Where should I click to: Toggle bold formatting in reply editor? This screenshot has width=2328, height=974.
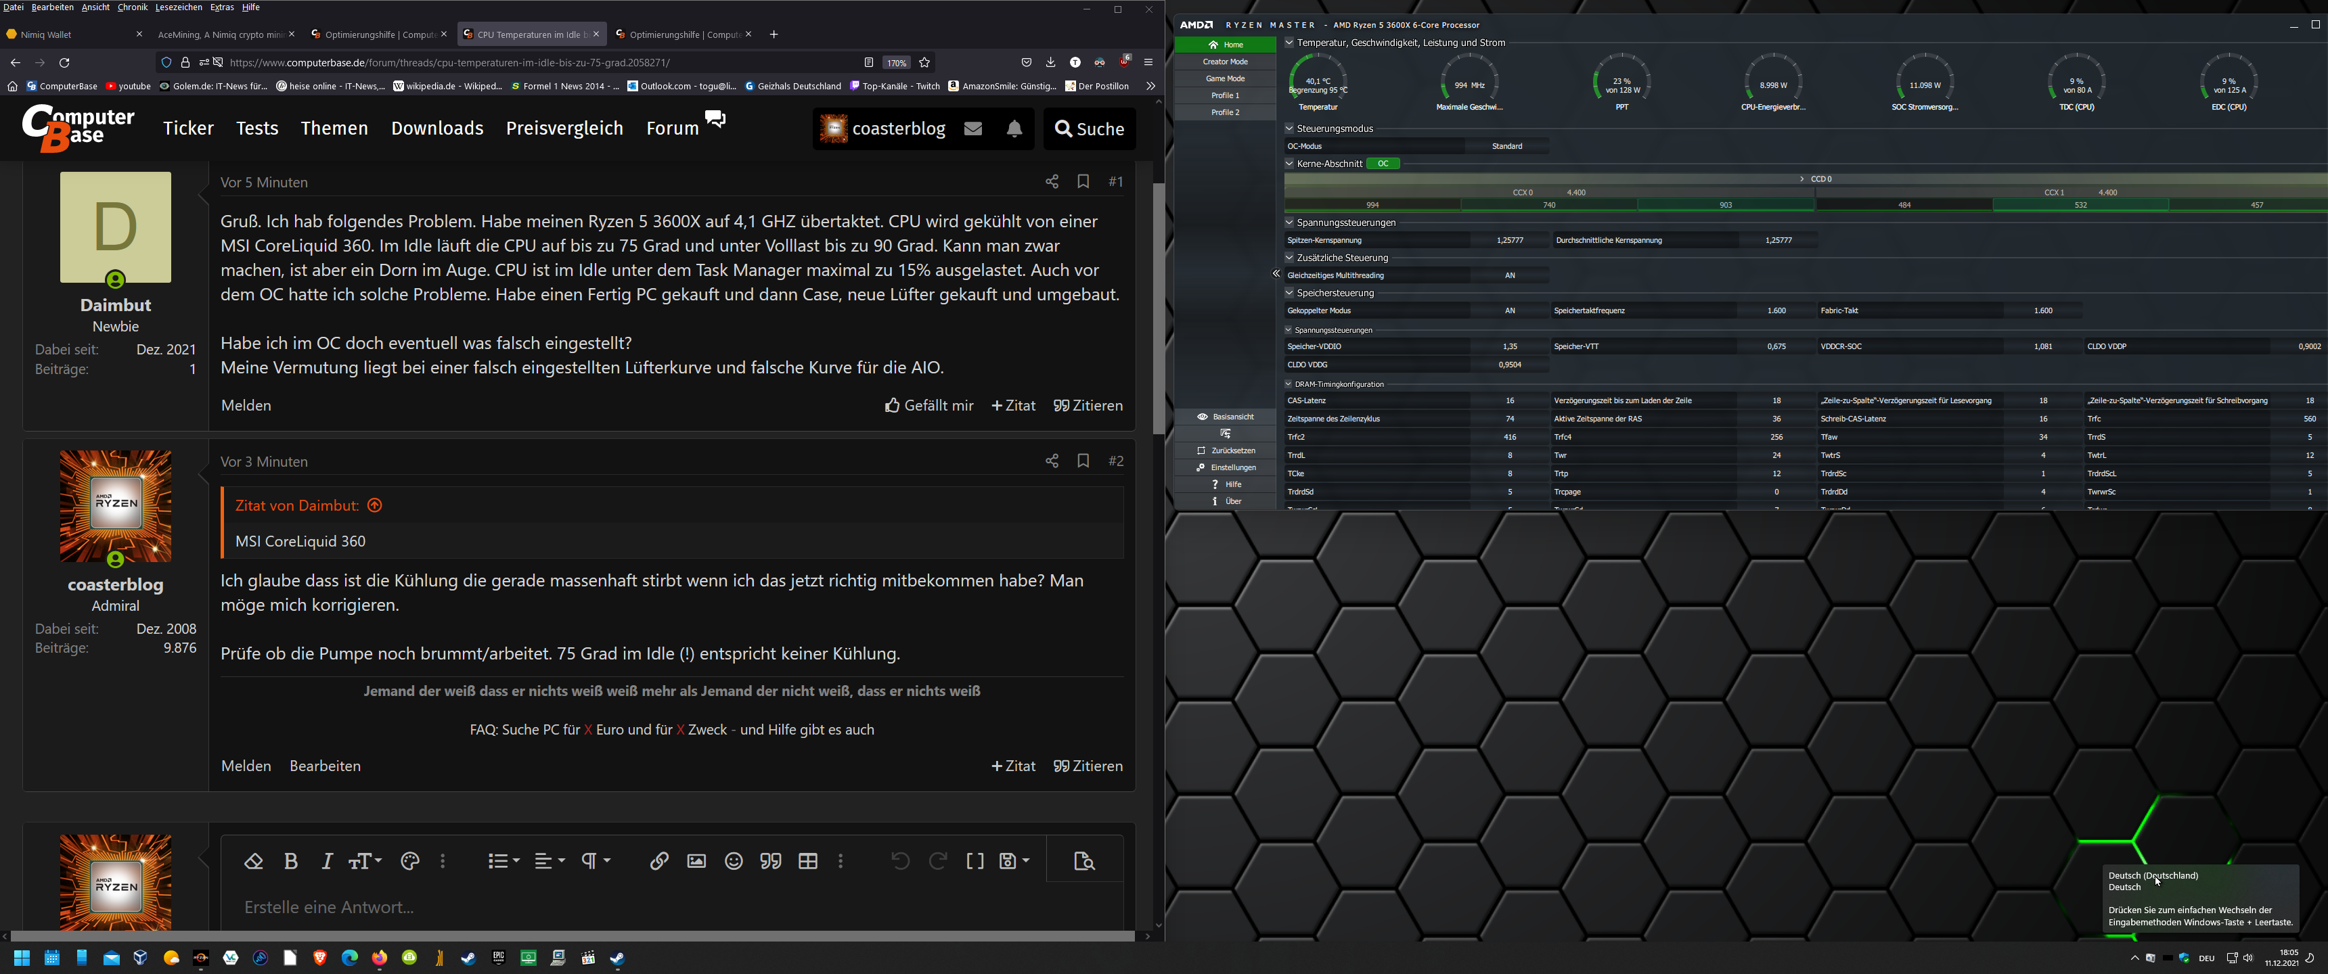click(291, 861)
